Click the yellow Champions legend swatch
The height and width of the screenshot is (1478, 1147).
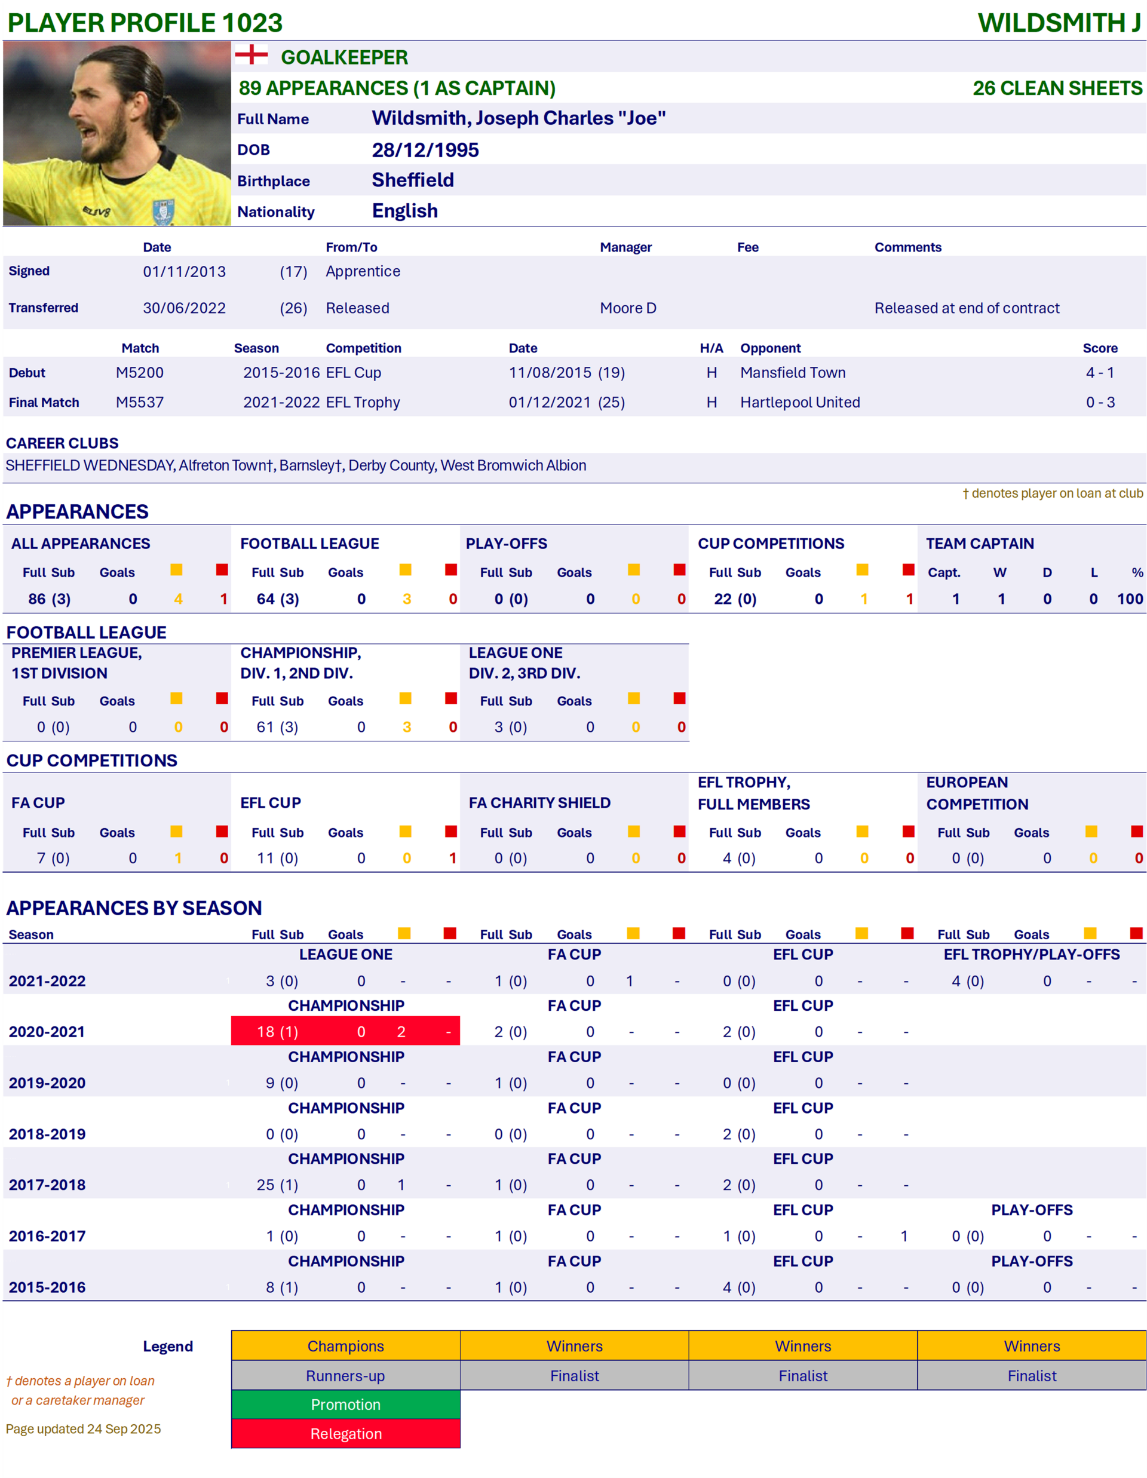[346, 1345]
